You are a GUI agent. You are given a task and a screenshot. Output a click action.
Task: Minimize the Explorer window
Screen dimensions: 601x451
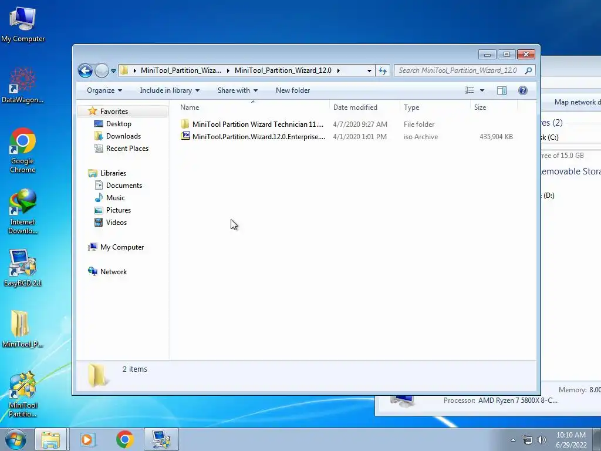487,55
